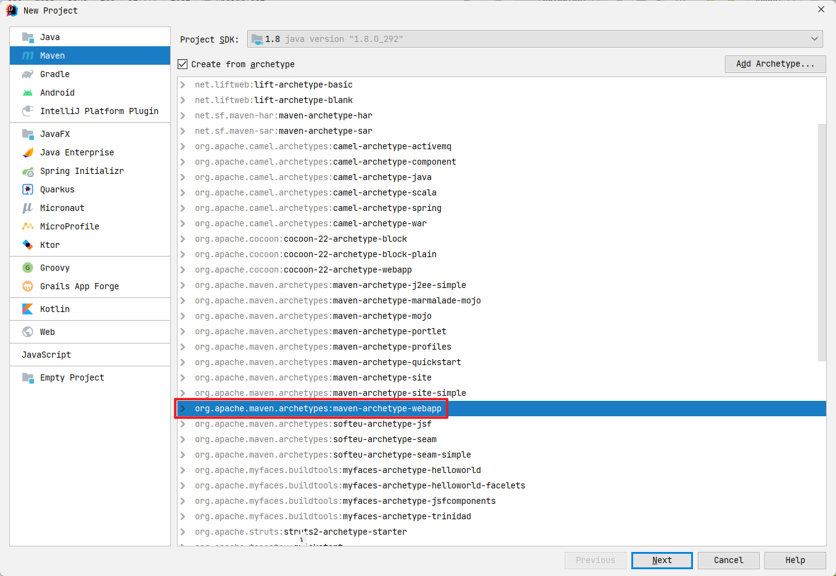This screenshot has height=576, width=836.
Task: Click the Android robot icon
Action: (28, 93)
